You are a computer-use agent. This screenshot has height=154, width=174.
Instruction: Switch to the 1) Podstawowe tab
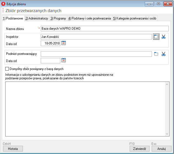(13, 18)
